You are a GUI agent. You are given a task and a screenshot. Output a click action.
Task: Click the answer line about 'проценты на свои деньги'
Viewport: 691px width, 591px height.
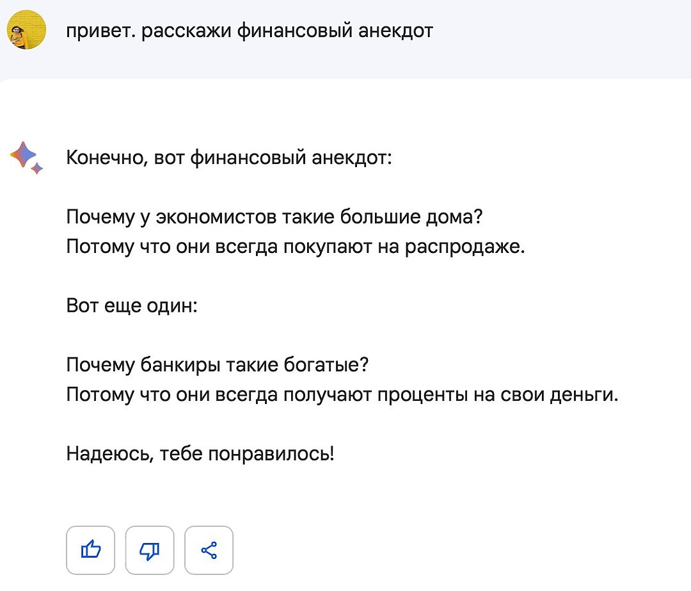pyautogui.click(x=343, y=394)
